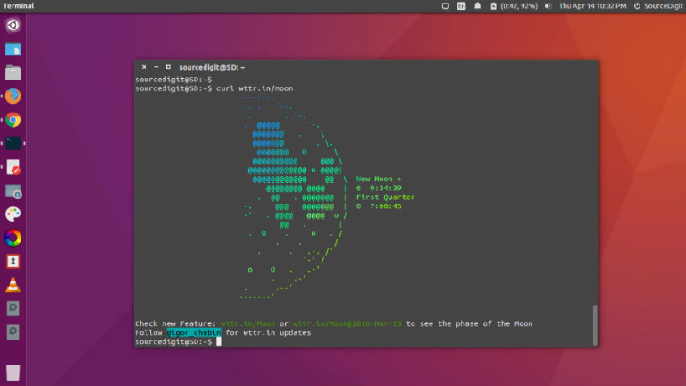This screenshot has height=386, width=686.
Task: Open the SourceDigit session power menu
Action: (658, 5)
